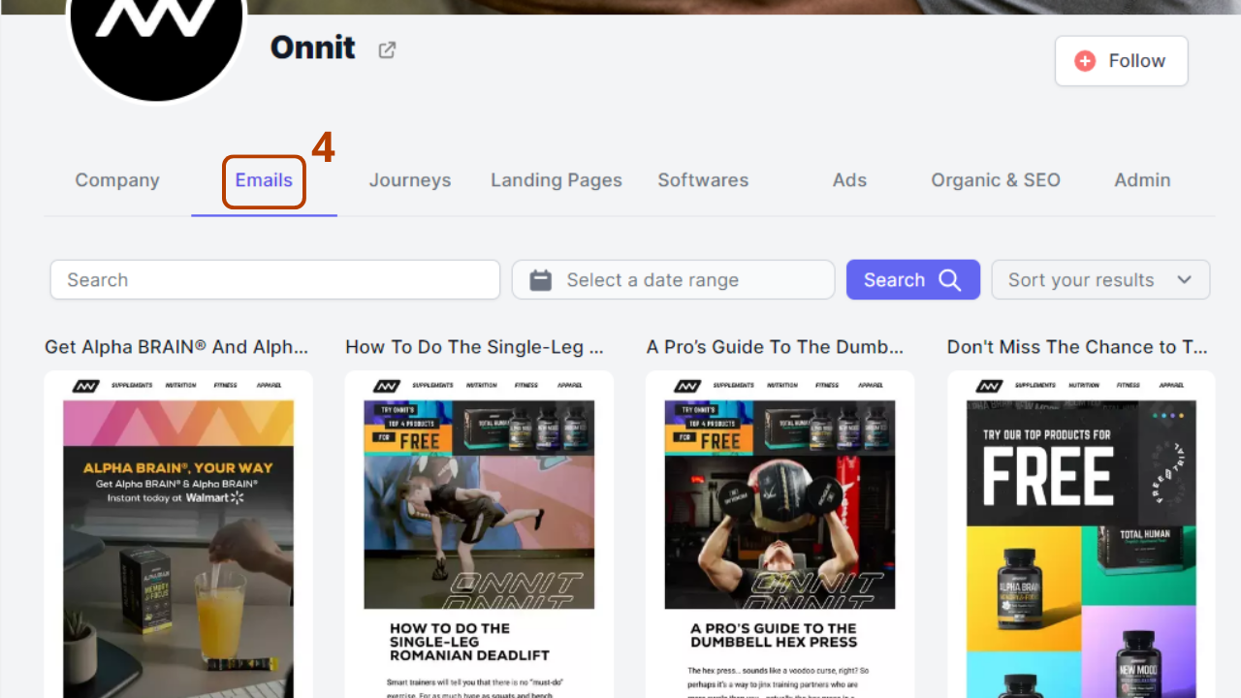Open the external link icon beside Onnit
Image resolution: width=1241 pixels, height=698 pixels.
coord(387,49)
